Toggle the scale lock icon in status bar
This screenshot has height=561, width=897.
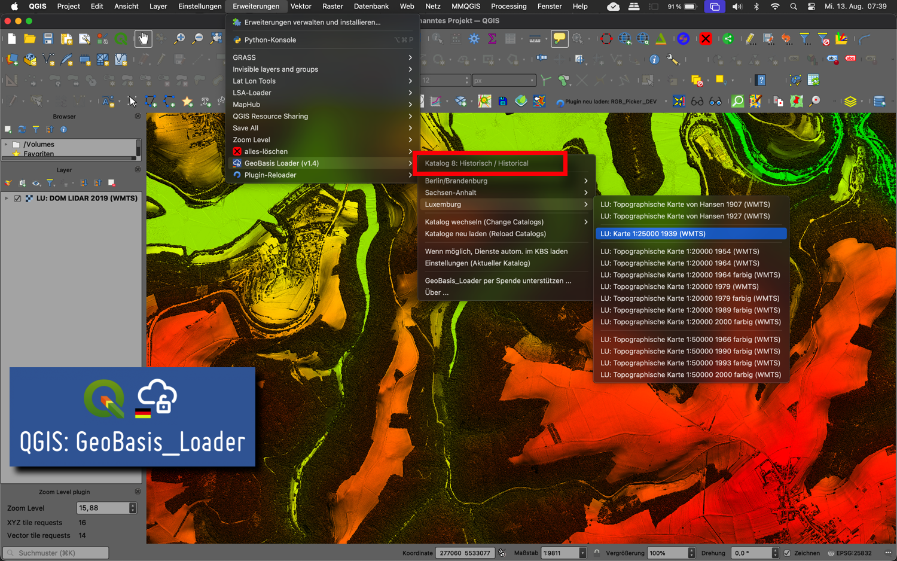point(596,553)
